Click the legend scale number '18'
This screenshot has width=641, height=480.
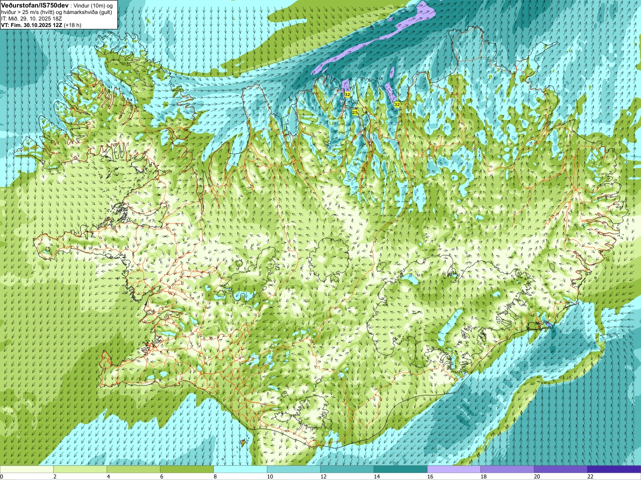pos(483,476)
